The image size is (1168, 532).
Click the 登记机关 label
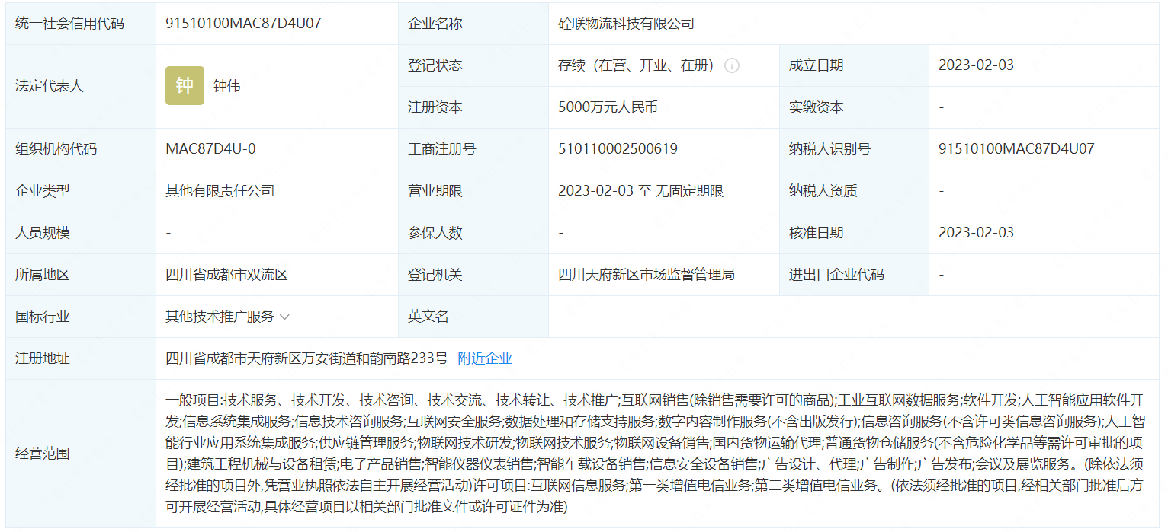435,275
